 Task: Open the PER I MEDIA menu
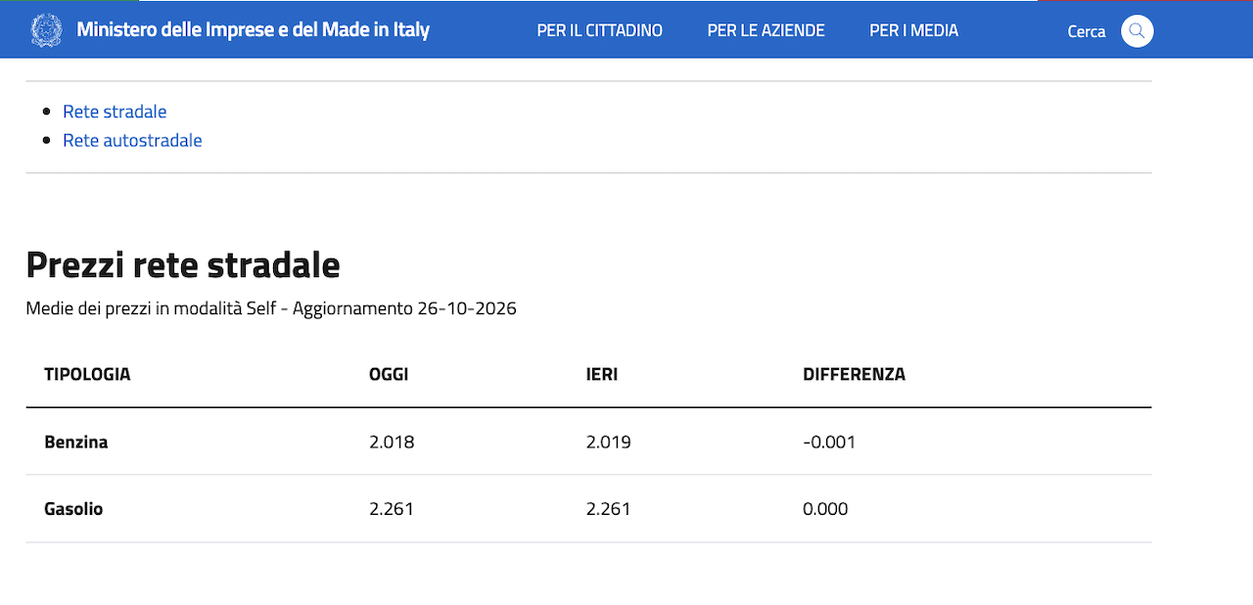913,31
